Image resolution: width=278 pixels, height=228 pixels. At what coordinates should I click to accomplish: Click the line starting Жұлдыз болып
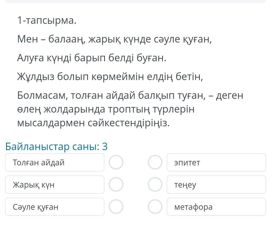(110, 77)
